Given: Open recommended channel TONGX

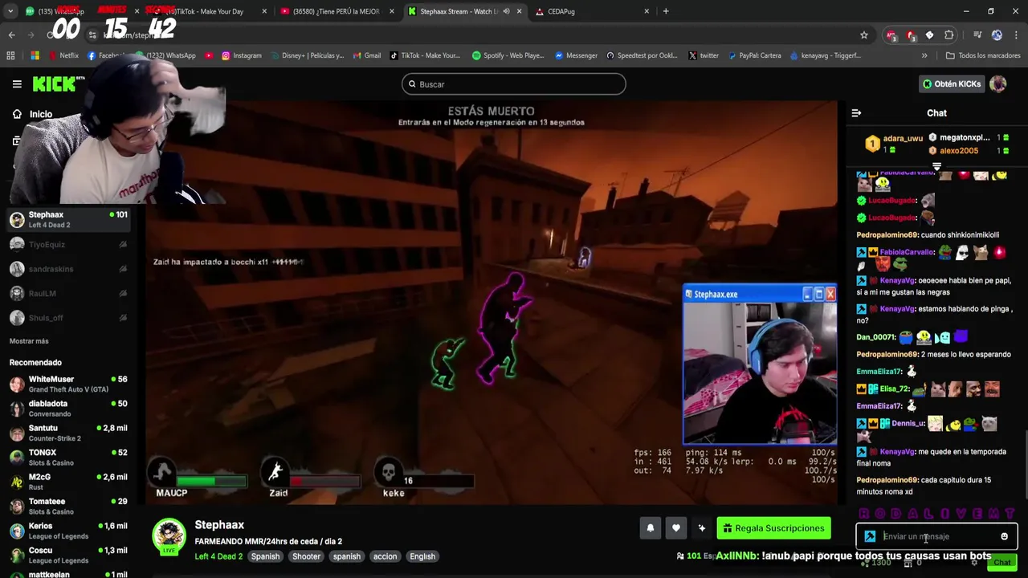Looking at the screenshot, I should tap(68, 458).
